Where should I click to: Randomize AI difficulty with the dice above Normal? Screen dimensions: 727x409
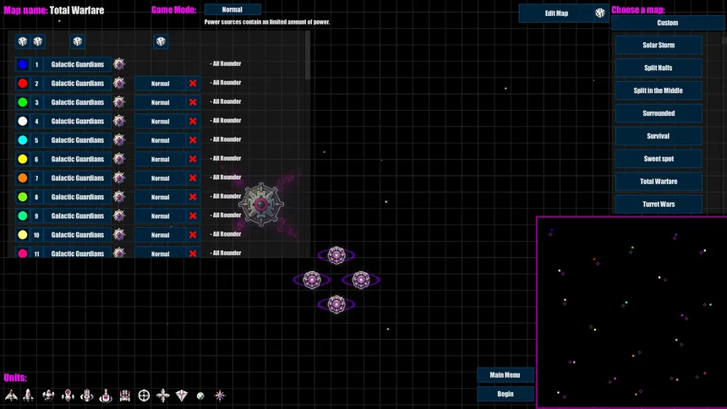click(161, 41)
